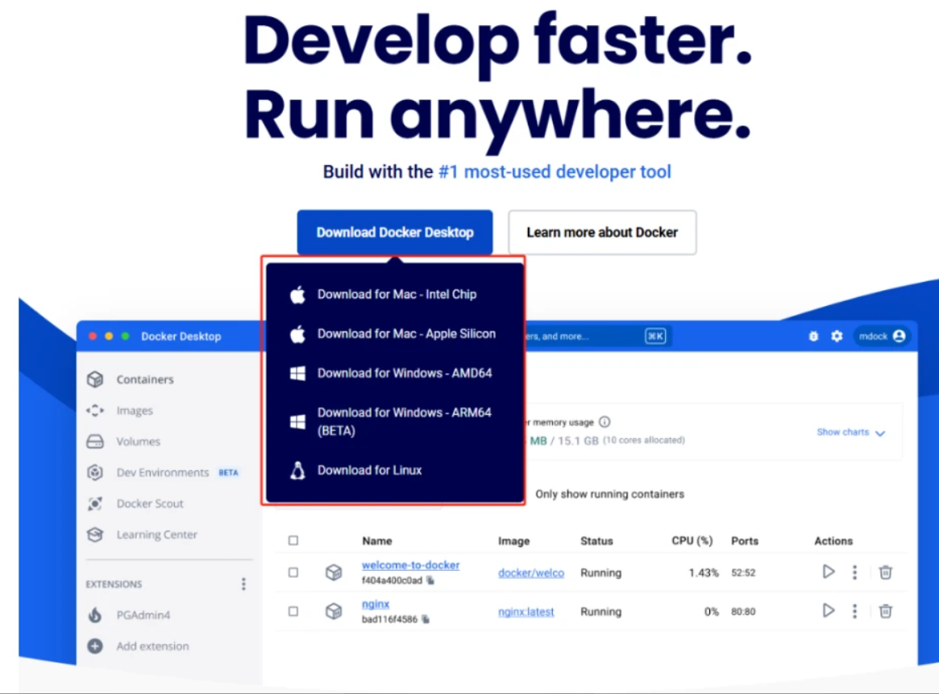Click the nginx container cube icon

334,611
